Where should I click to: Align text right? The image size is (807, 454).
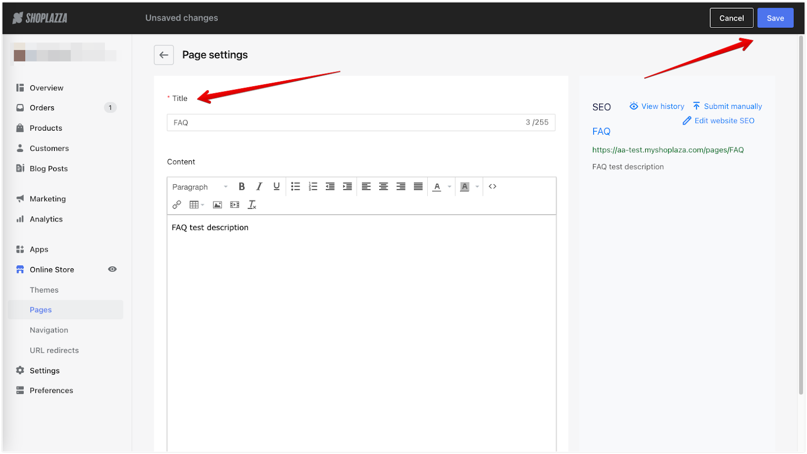[x=401, y=187]
